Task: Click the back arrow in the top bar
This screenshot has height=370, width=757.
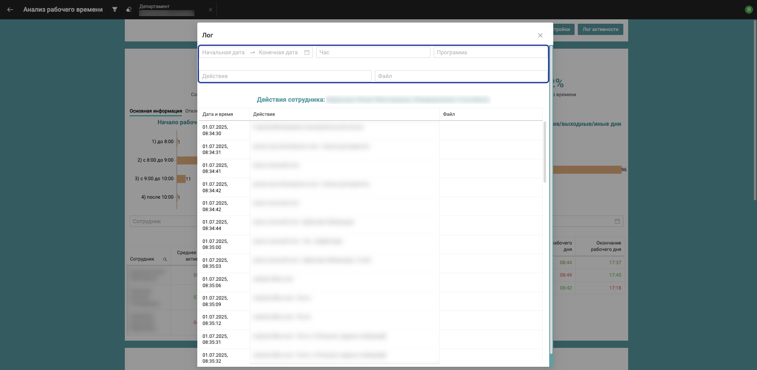Action: (10, 10)
